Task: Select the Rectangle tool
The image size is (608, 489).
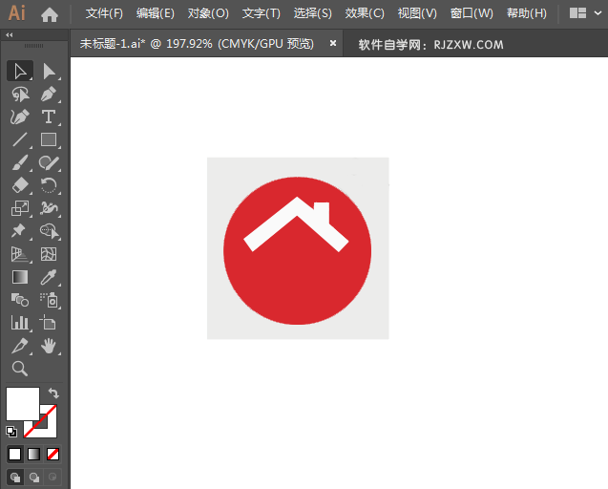Action: click(49, 139)
